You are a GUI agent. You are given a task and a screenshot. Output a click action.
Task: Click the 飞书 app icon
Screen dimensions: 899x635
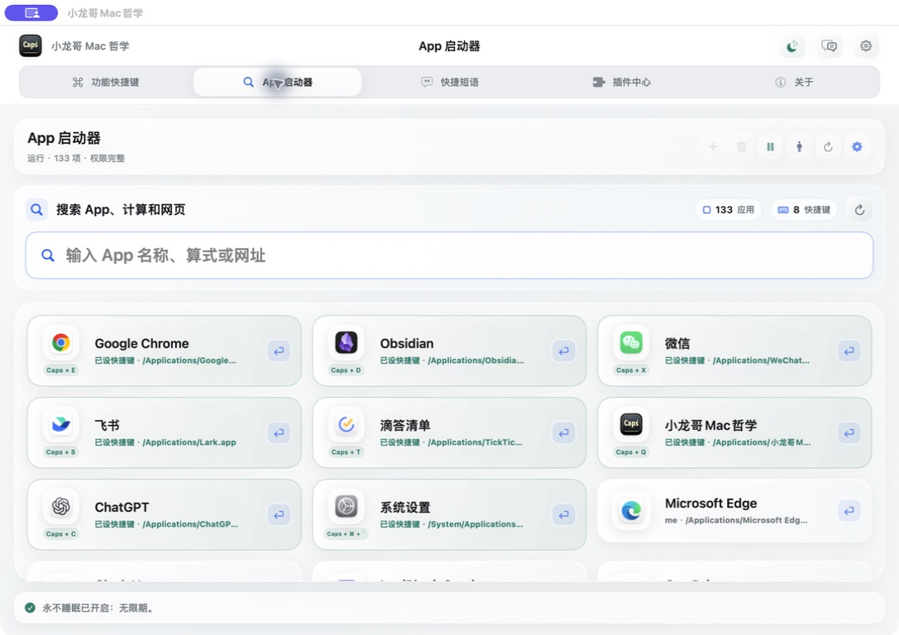[x=60, y=425]
